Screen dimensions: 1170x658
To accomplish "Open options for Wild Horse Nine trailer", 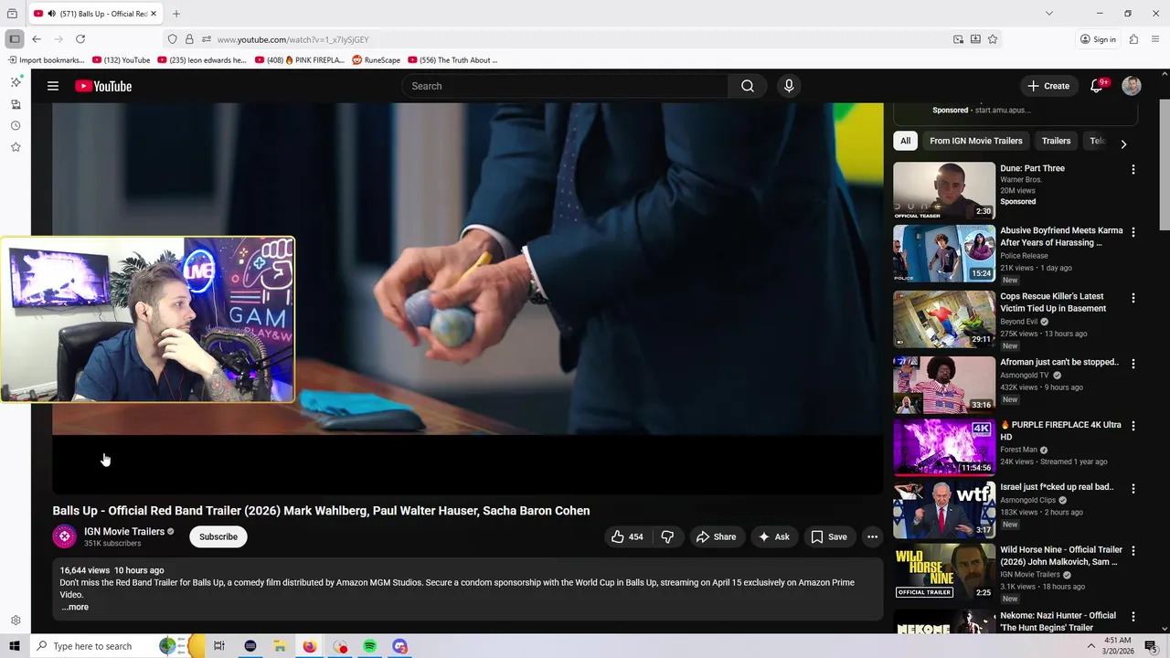I will (1133, 551).
